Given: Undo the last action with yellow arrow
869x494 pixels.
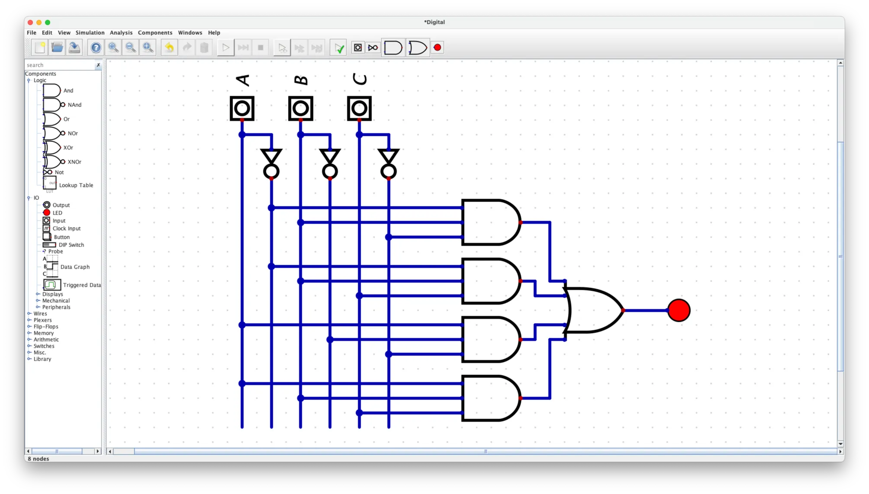Looking at the screenshot, I should click(170, 48).
